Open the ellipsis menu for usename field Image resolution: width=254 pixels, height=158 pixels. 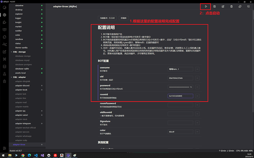coord(197,69)
